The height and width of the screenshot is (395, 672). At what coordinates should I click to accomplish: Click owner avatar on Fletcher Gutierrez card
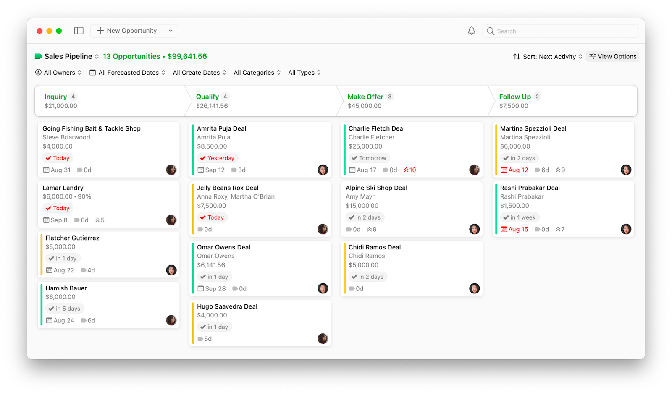pos(171,270)
